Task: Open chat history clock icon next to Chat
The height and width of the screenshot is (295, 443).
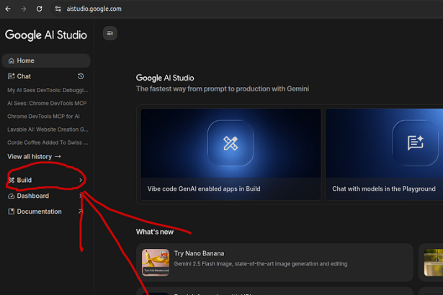Action: (x=81, y=76)
